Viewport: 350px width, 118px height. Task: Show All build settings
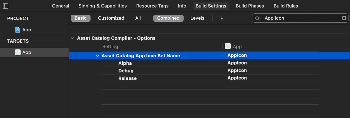[x=138, y=18]
